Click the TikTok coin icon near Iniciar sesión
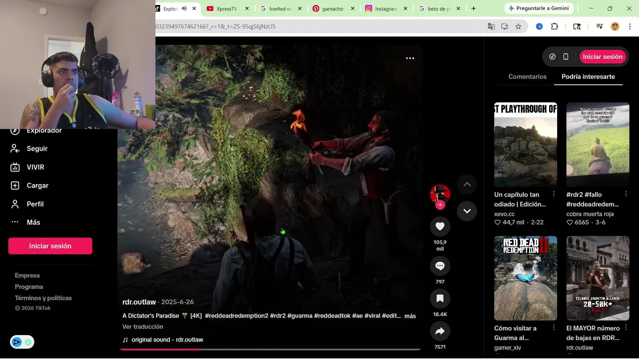The width and height of the screenshot is (639, 359). point(552,57)
